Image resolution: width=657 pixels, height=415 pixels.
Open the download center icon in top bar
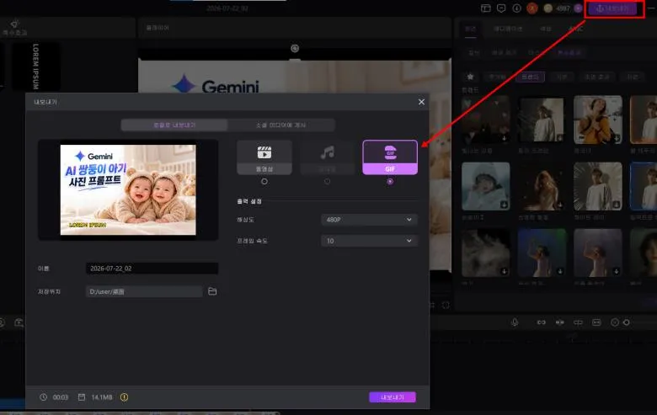(x=516, y=8)
